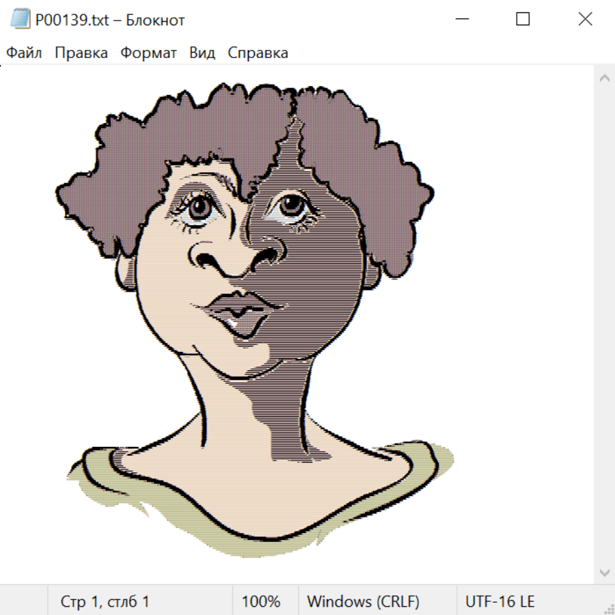Viewport: 615px width, 615px height.
Task: Minimize the Блокнот window
Action: [x=461, y=20]
